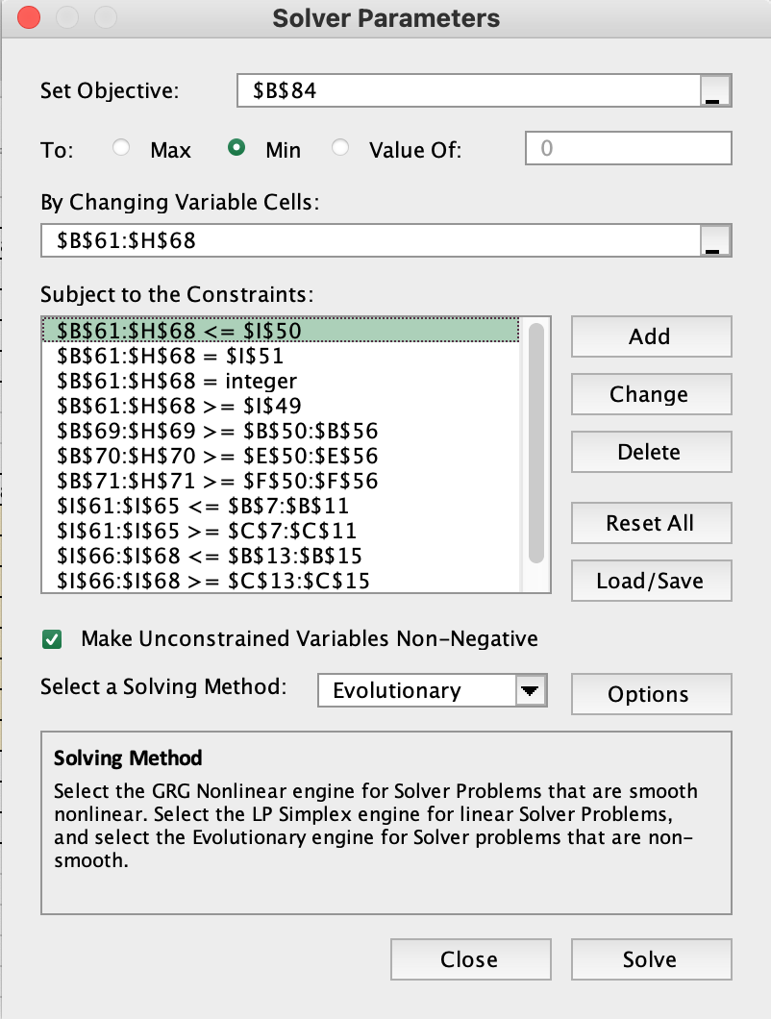Click the By Changing Variable Cells field
This screenshot has width=771, height=1019.
[370, 240]
